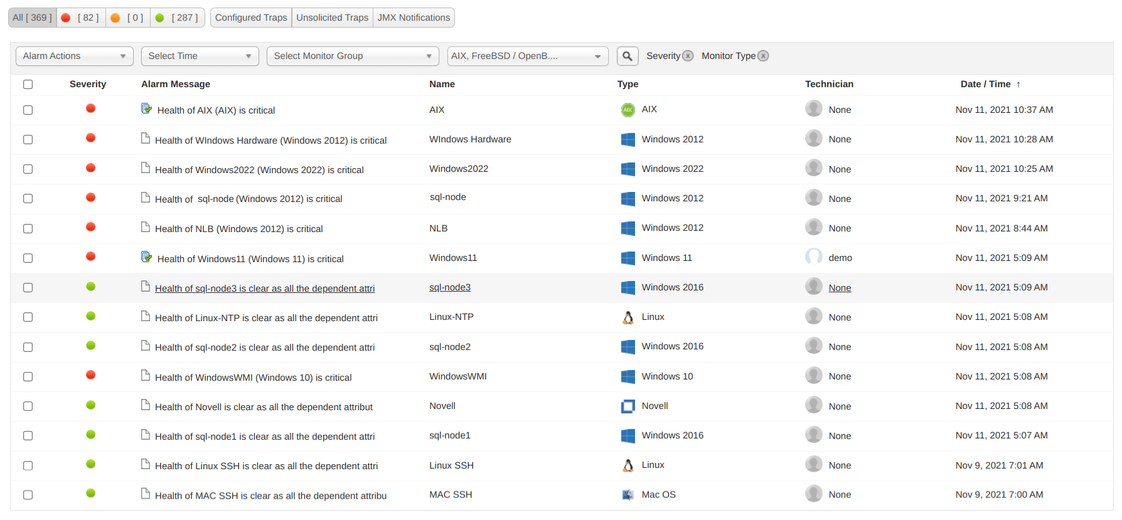Click the Novell type icon

click(x=628, y=406)
